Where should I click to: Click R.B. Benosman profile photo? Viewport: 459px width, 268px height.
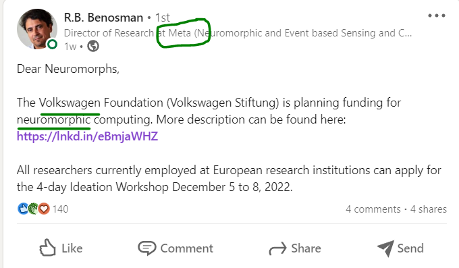click(37, 29)
